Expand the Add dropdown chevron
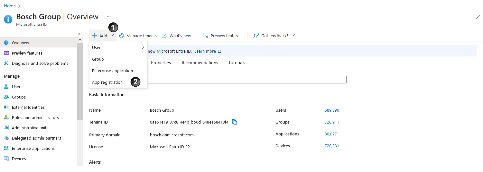This screenshot has height=172, width=483. coord(112,35)
